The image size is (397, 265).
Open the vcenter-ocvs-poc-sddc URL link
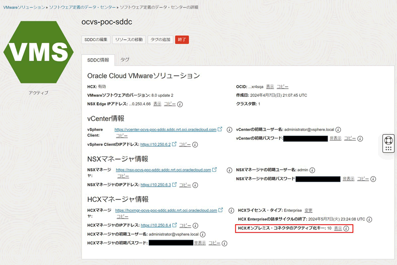point(165,130)
